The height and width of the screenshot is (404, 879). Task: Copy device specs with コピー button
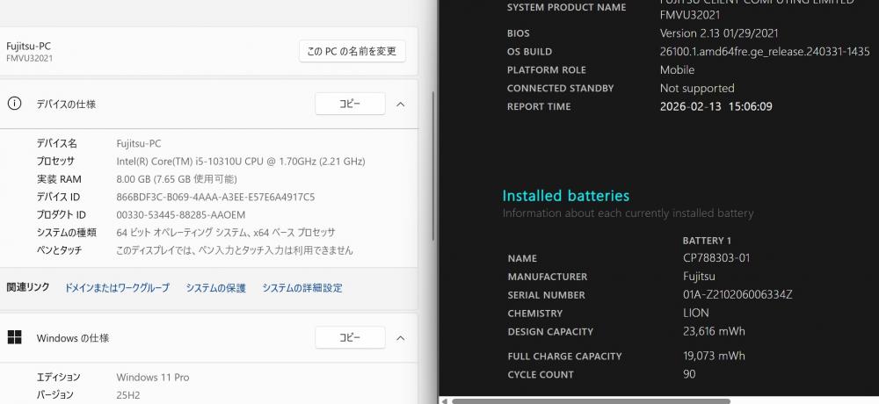(x=350, y=104)
